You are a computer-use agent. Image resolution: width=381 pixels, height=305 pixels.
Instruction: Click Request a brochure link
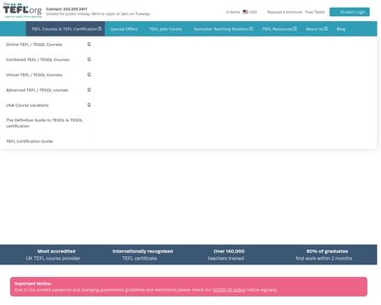coord(284,12)
